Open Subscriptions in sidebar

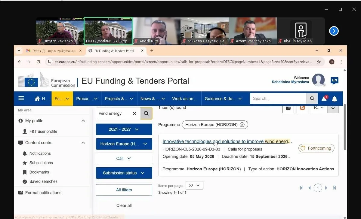41,163
